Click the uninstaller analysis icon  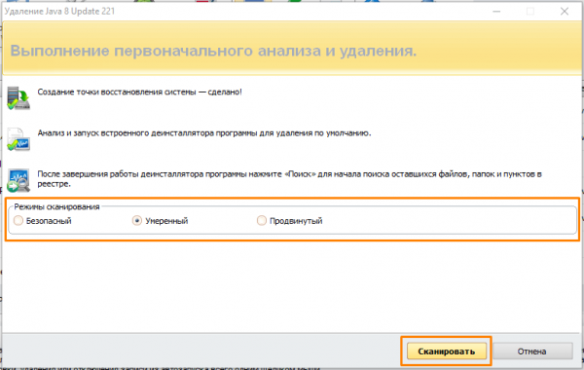pos(18,139)
